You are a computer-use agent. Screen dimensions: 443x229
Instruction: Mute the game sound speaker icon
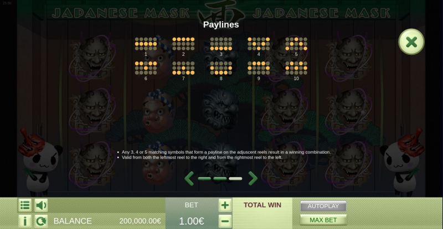(x=41, y=205)
